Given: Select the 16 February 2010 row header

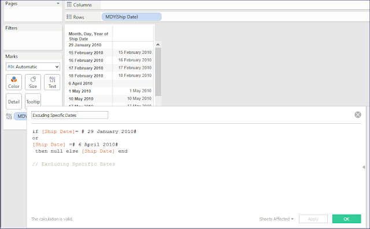Looking at the screenshot, I should (86, 61).
